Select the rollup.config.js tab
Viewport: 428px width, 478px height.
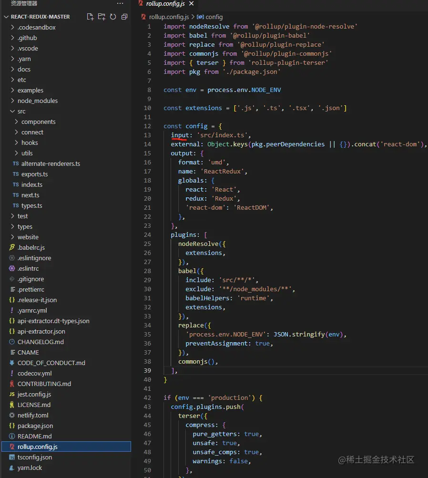165,3
